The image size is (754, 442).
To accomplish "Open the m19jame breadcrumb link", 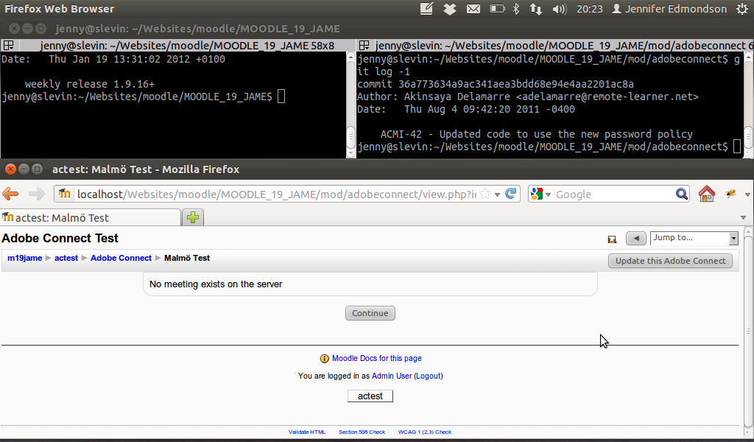I will 24,258.
